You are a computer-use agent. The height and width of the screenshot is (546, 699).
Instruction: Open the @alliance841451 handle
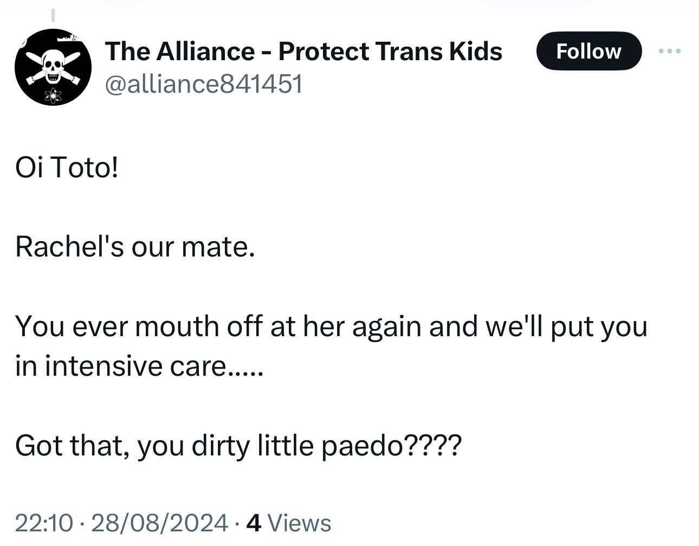204,84
